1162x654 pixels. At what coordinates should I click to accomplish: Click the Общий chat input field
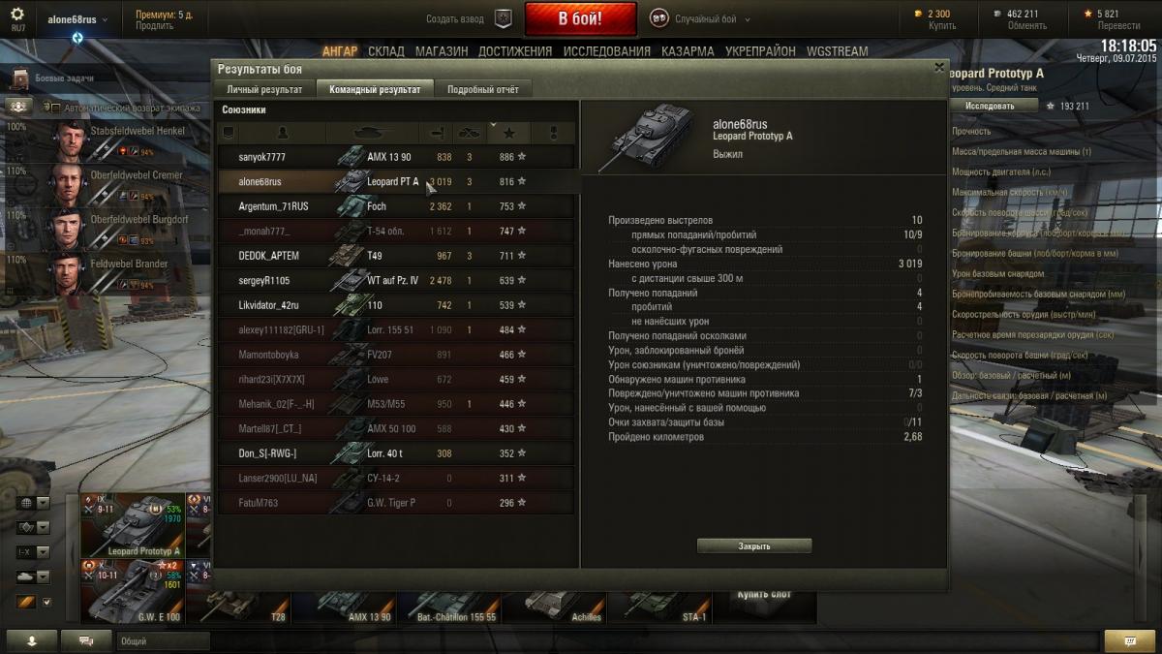point(163,640)
